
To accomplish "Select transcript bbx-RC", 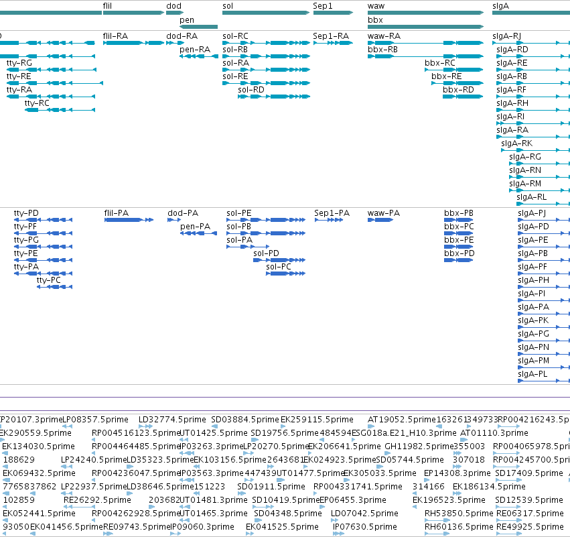I will click(x=454, y=70).
